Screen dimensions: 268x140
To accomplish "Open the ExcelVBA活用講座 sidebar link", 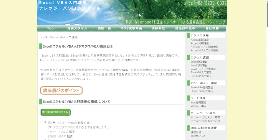I will pos(201,76).
